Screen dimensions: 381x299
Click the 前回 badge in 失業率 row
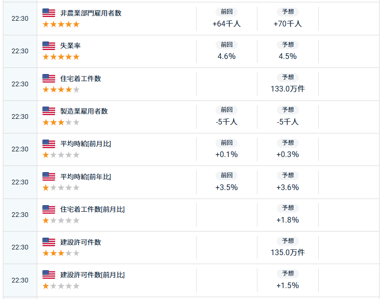[x=226, y=44]
